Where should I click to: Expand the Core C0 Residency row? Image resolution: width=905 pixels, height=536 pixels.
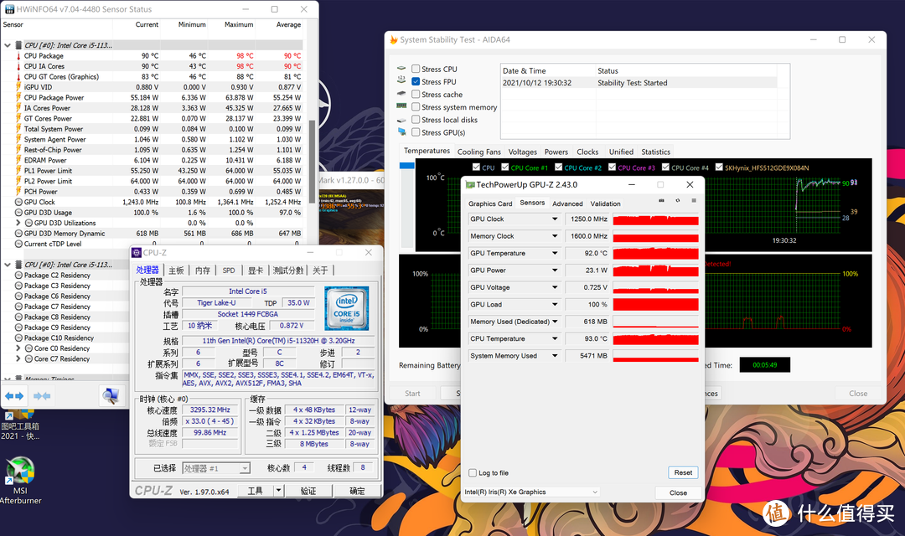[x=18, y=348]
